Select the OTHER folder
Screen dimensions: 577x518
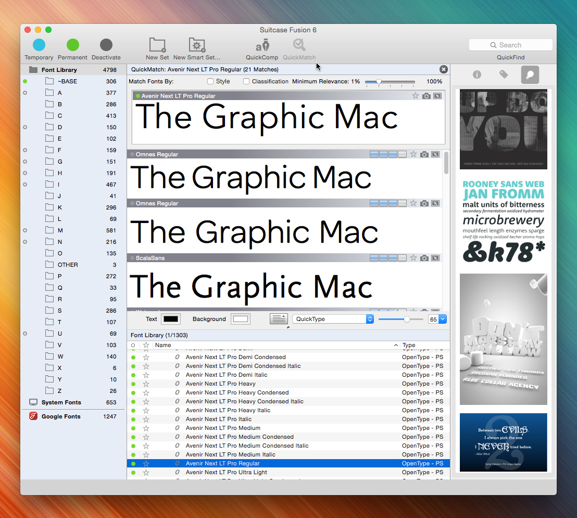pos(73,265)
